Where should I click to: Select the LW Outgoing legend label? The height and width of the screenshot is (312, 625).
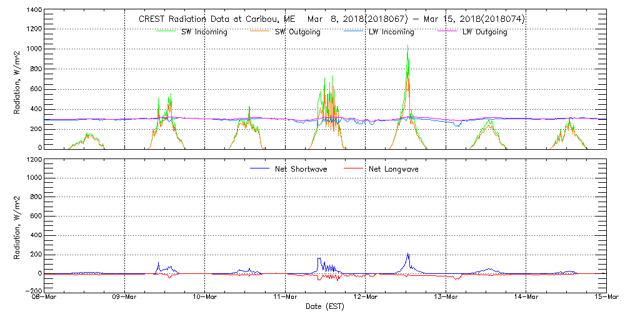(x=484, y=32)
